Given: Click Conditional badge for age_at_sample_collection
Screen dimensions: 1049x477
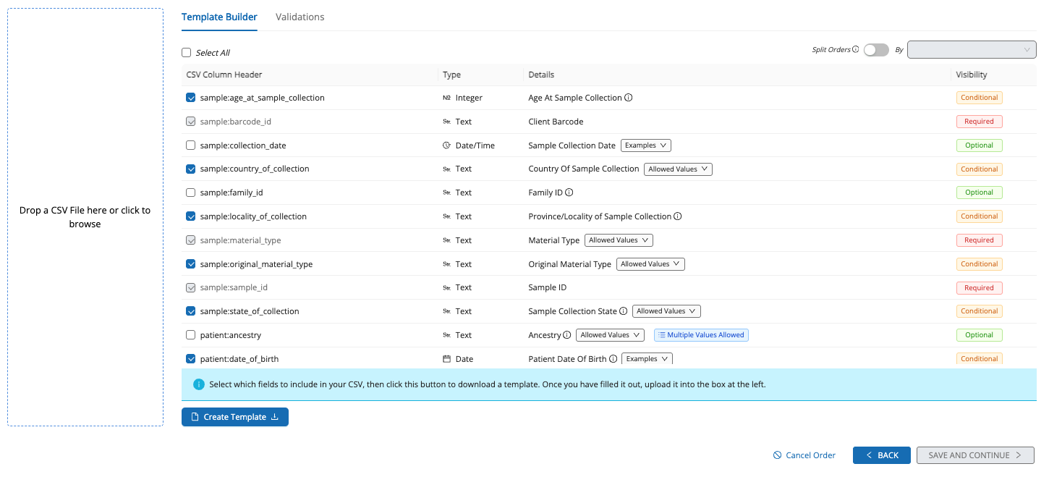Looking at the screenshot, I should (x=979, y=98).
